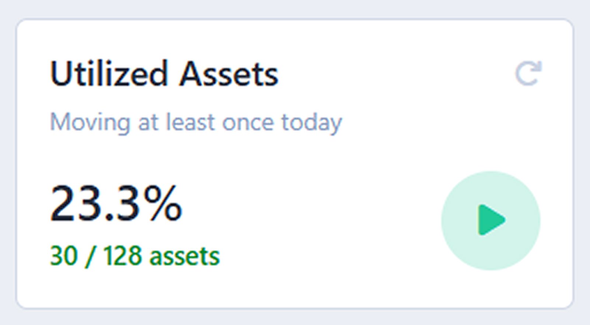This screenshot has width=590, height=325.
Task: Trigger the play action on the widget
Action: [490, 220]
